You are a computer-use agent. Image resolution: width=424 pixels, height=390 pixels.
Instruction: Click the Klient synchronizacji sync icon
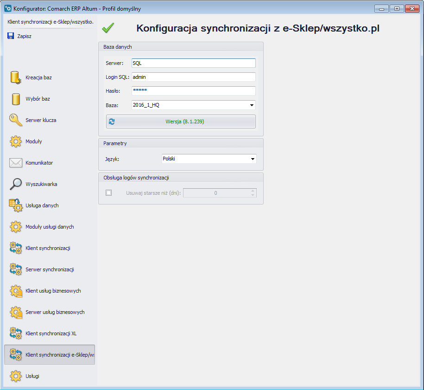16,248
